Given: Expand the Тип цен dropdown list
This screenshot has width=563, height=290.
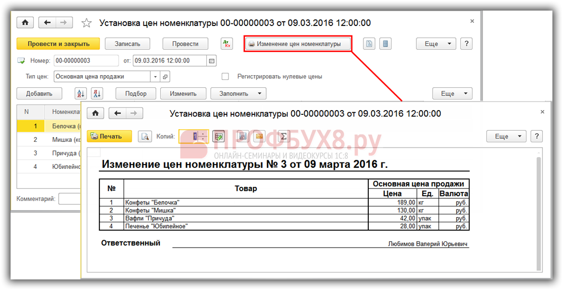Looking at the screenshot, I should [155, 77].
